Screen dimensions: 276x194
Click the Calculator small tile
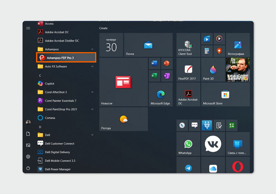[x=207, y=51]
